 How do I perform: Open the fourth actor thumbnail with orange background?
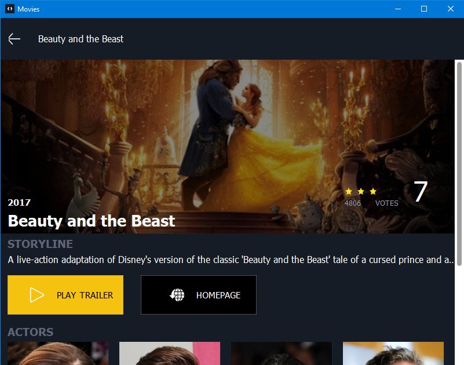click(393, 353)
